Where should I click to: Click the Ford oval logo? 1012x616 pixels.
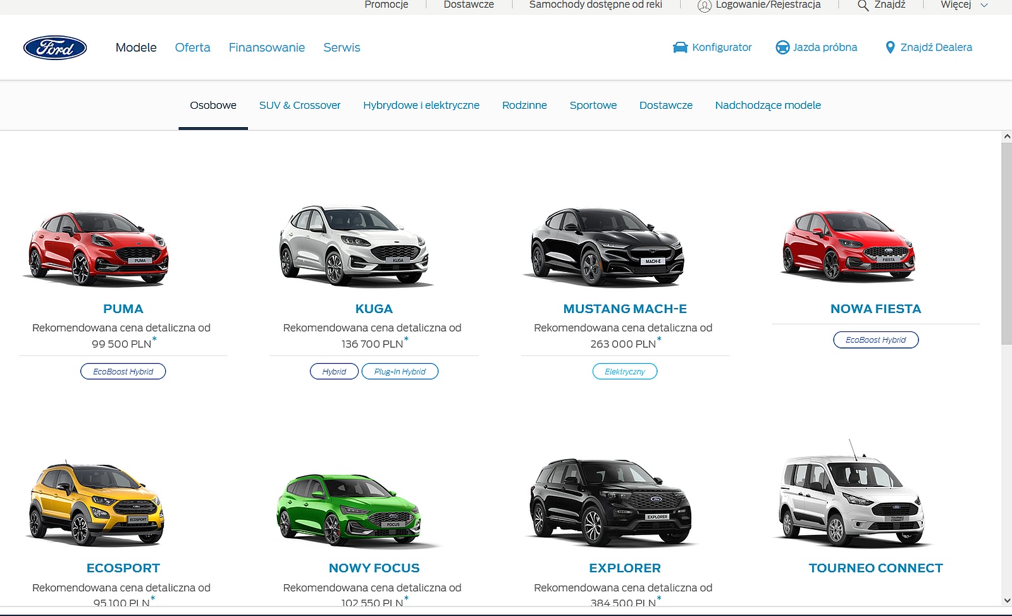pyautogui.click(x=55, y=47)
